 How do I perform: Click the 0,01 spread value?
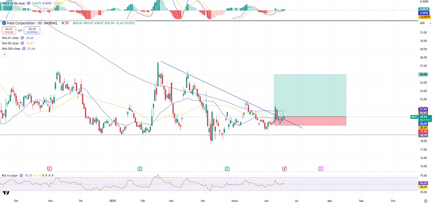20,30
